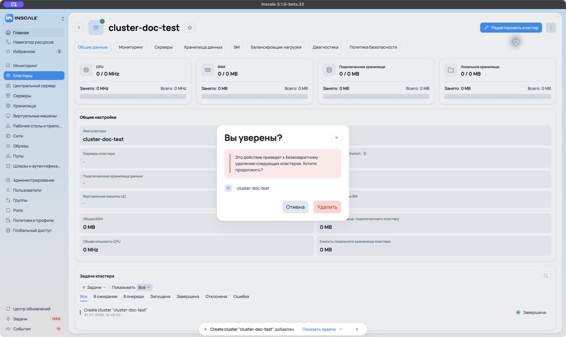Close the confirmation dialog with X
Screen dimensions: 566x337
pyautogui.click(x=336, y=138)
